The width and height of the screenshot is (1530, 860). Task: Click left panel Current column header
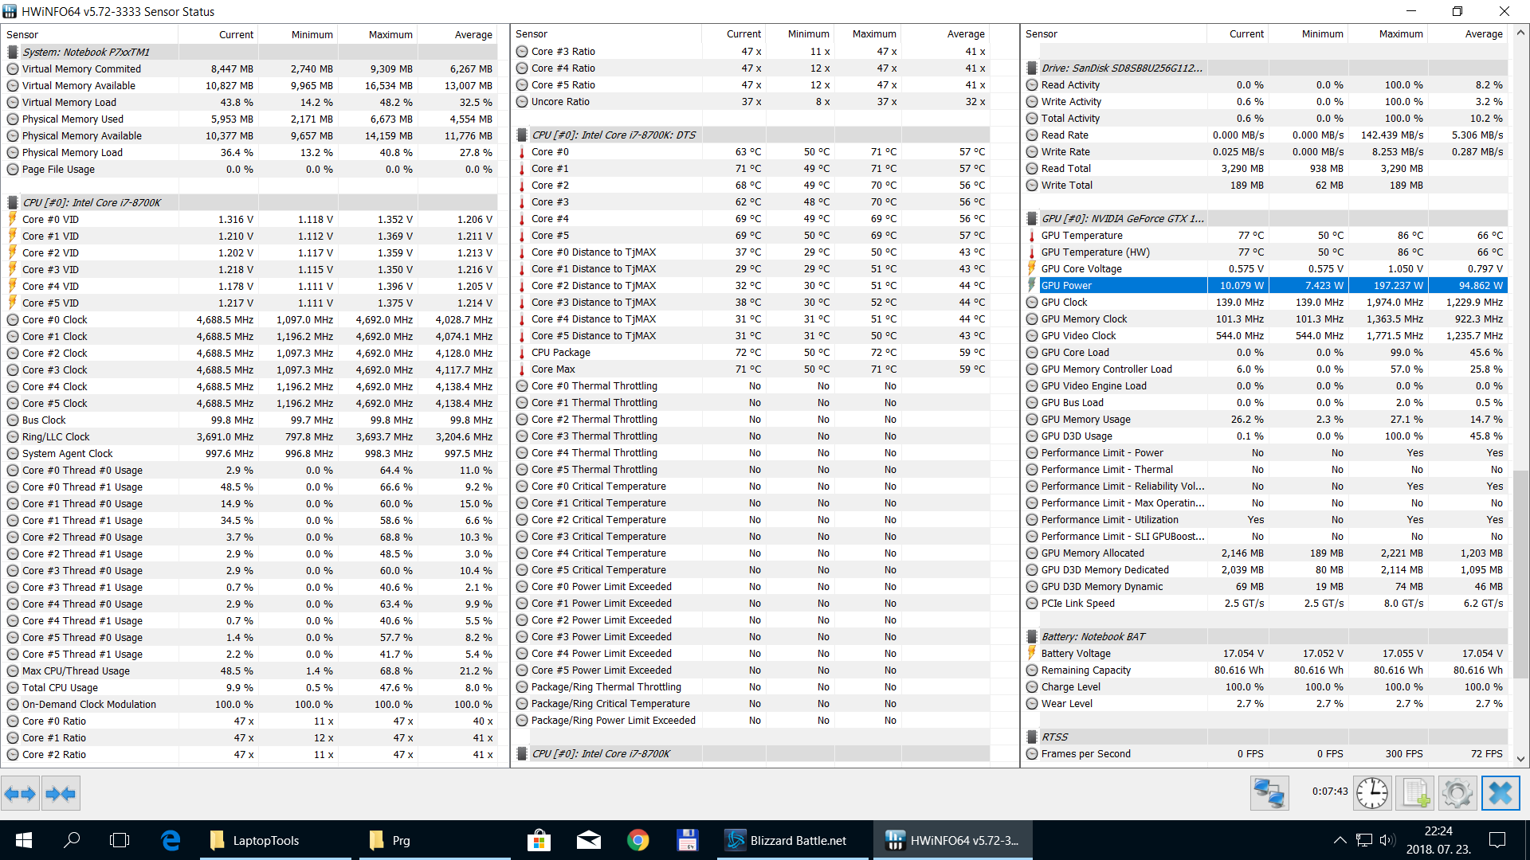click(x=218, y=34)
